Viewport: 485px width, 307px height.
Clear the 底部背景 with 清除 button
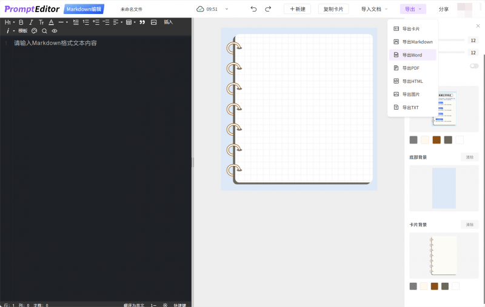click(x=469, y=157)
